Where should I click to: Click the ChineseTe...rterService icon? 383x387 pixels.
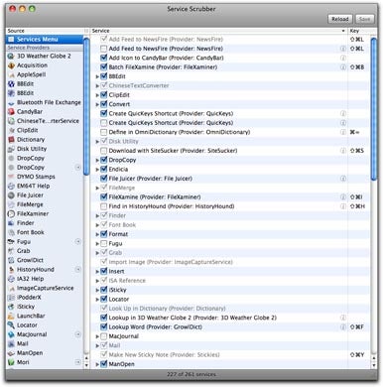tap(11, 121)
